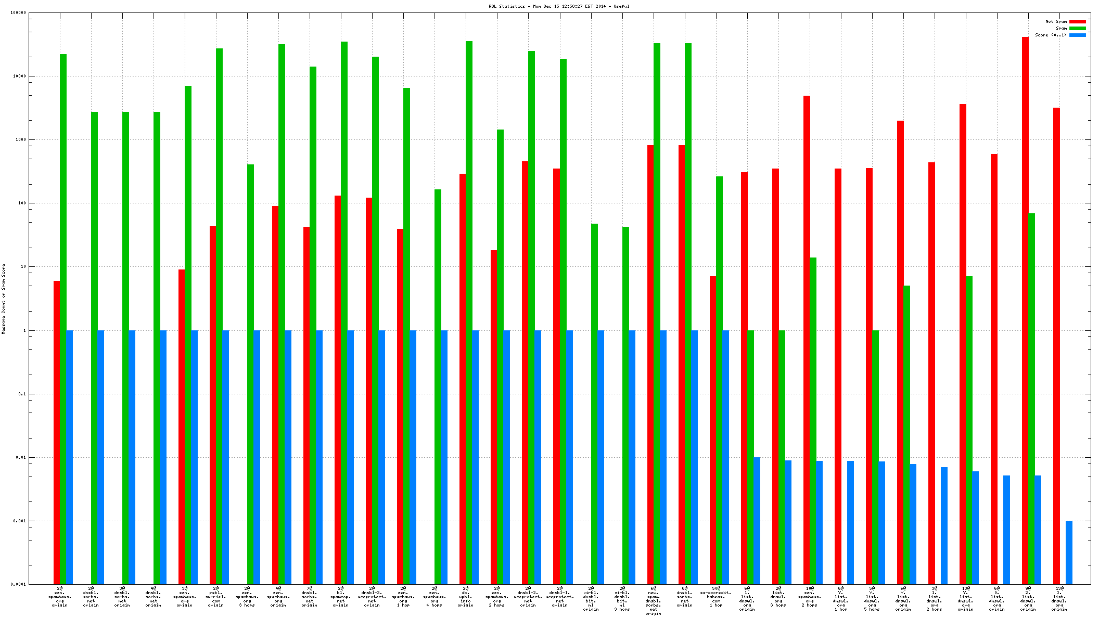Click the shortest blue score bar for 3.list.dnswl.org

(x=1069, y=552)
